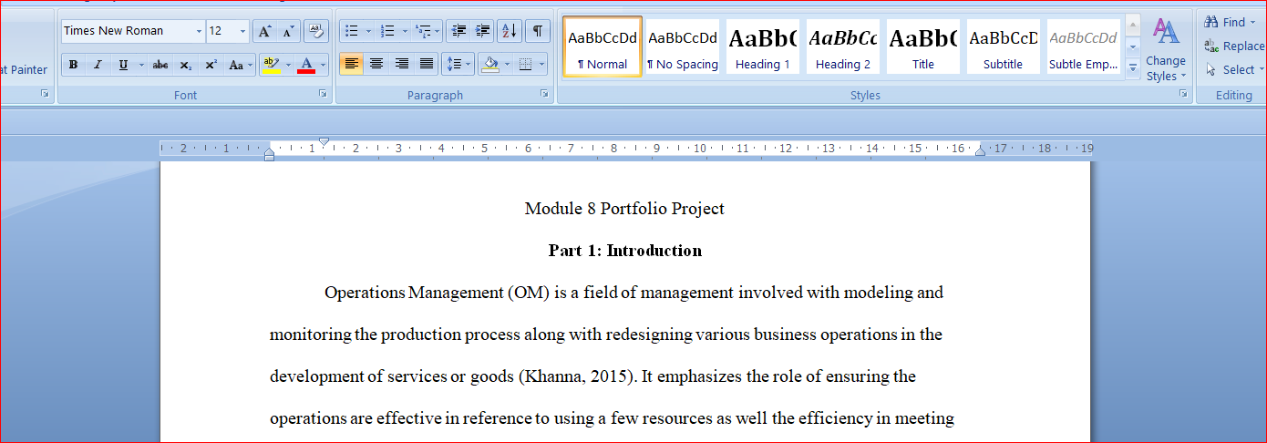1267x443 pixels.
Task: Apply the Heading 1 style
Action: [763, 46]
